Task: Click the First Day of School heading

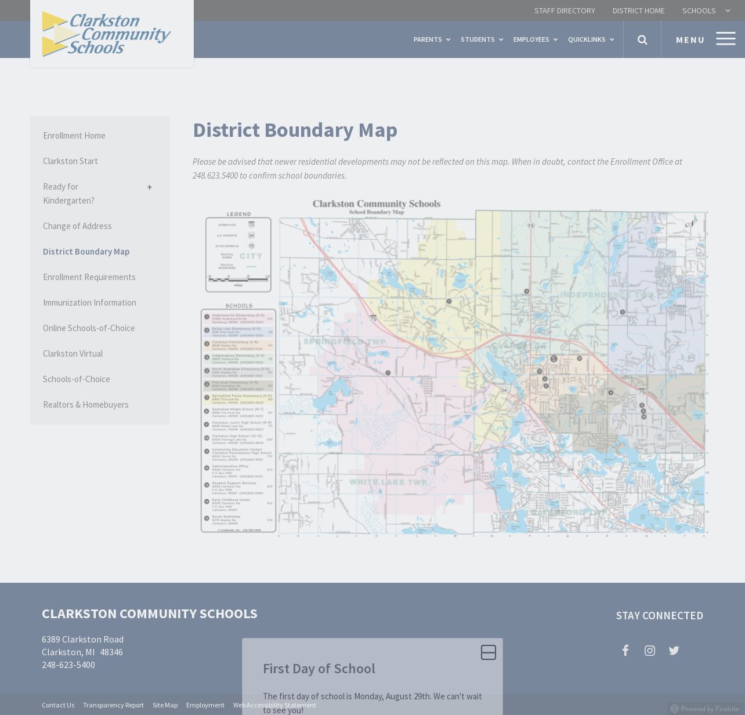Action: [x=319, y=669]
